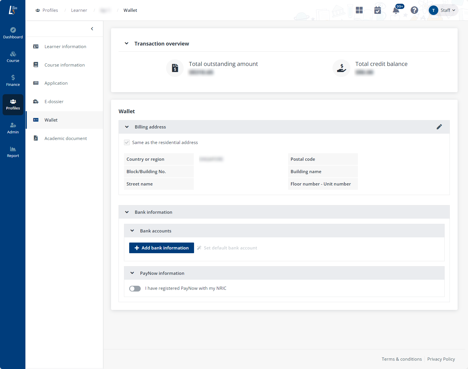Image resolution: width=468 pixels, height=369 pixels.
Task: Open the E-dossier menu item
Action: (x=54, y=102)
